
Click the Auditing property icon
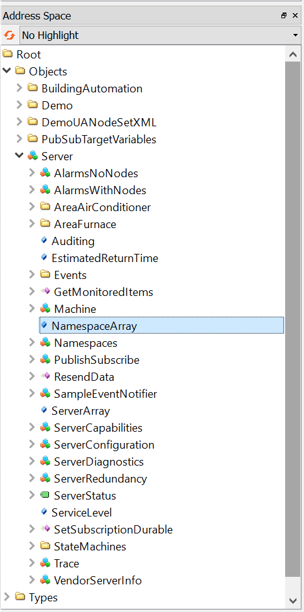click(44, 241)
